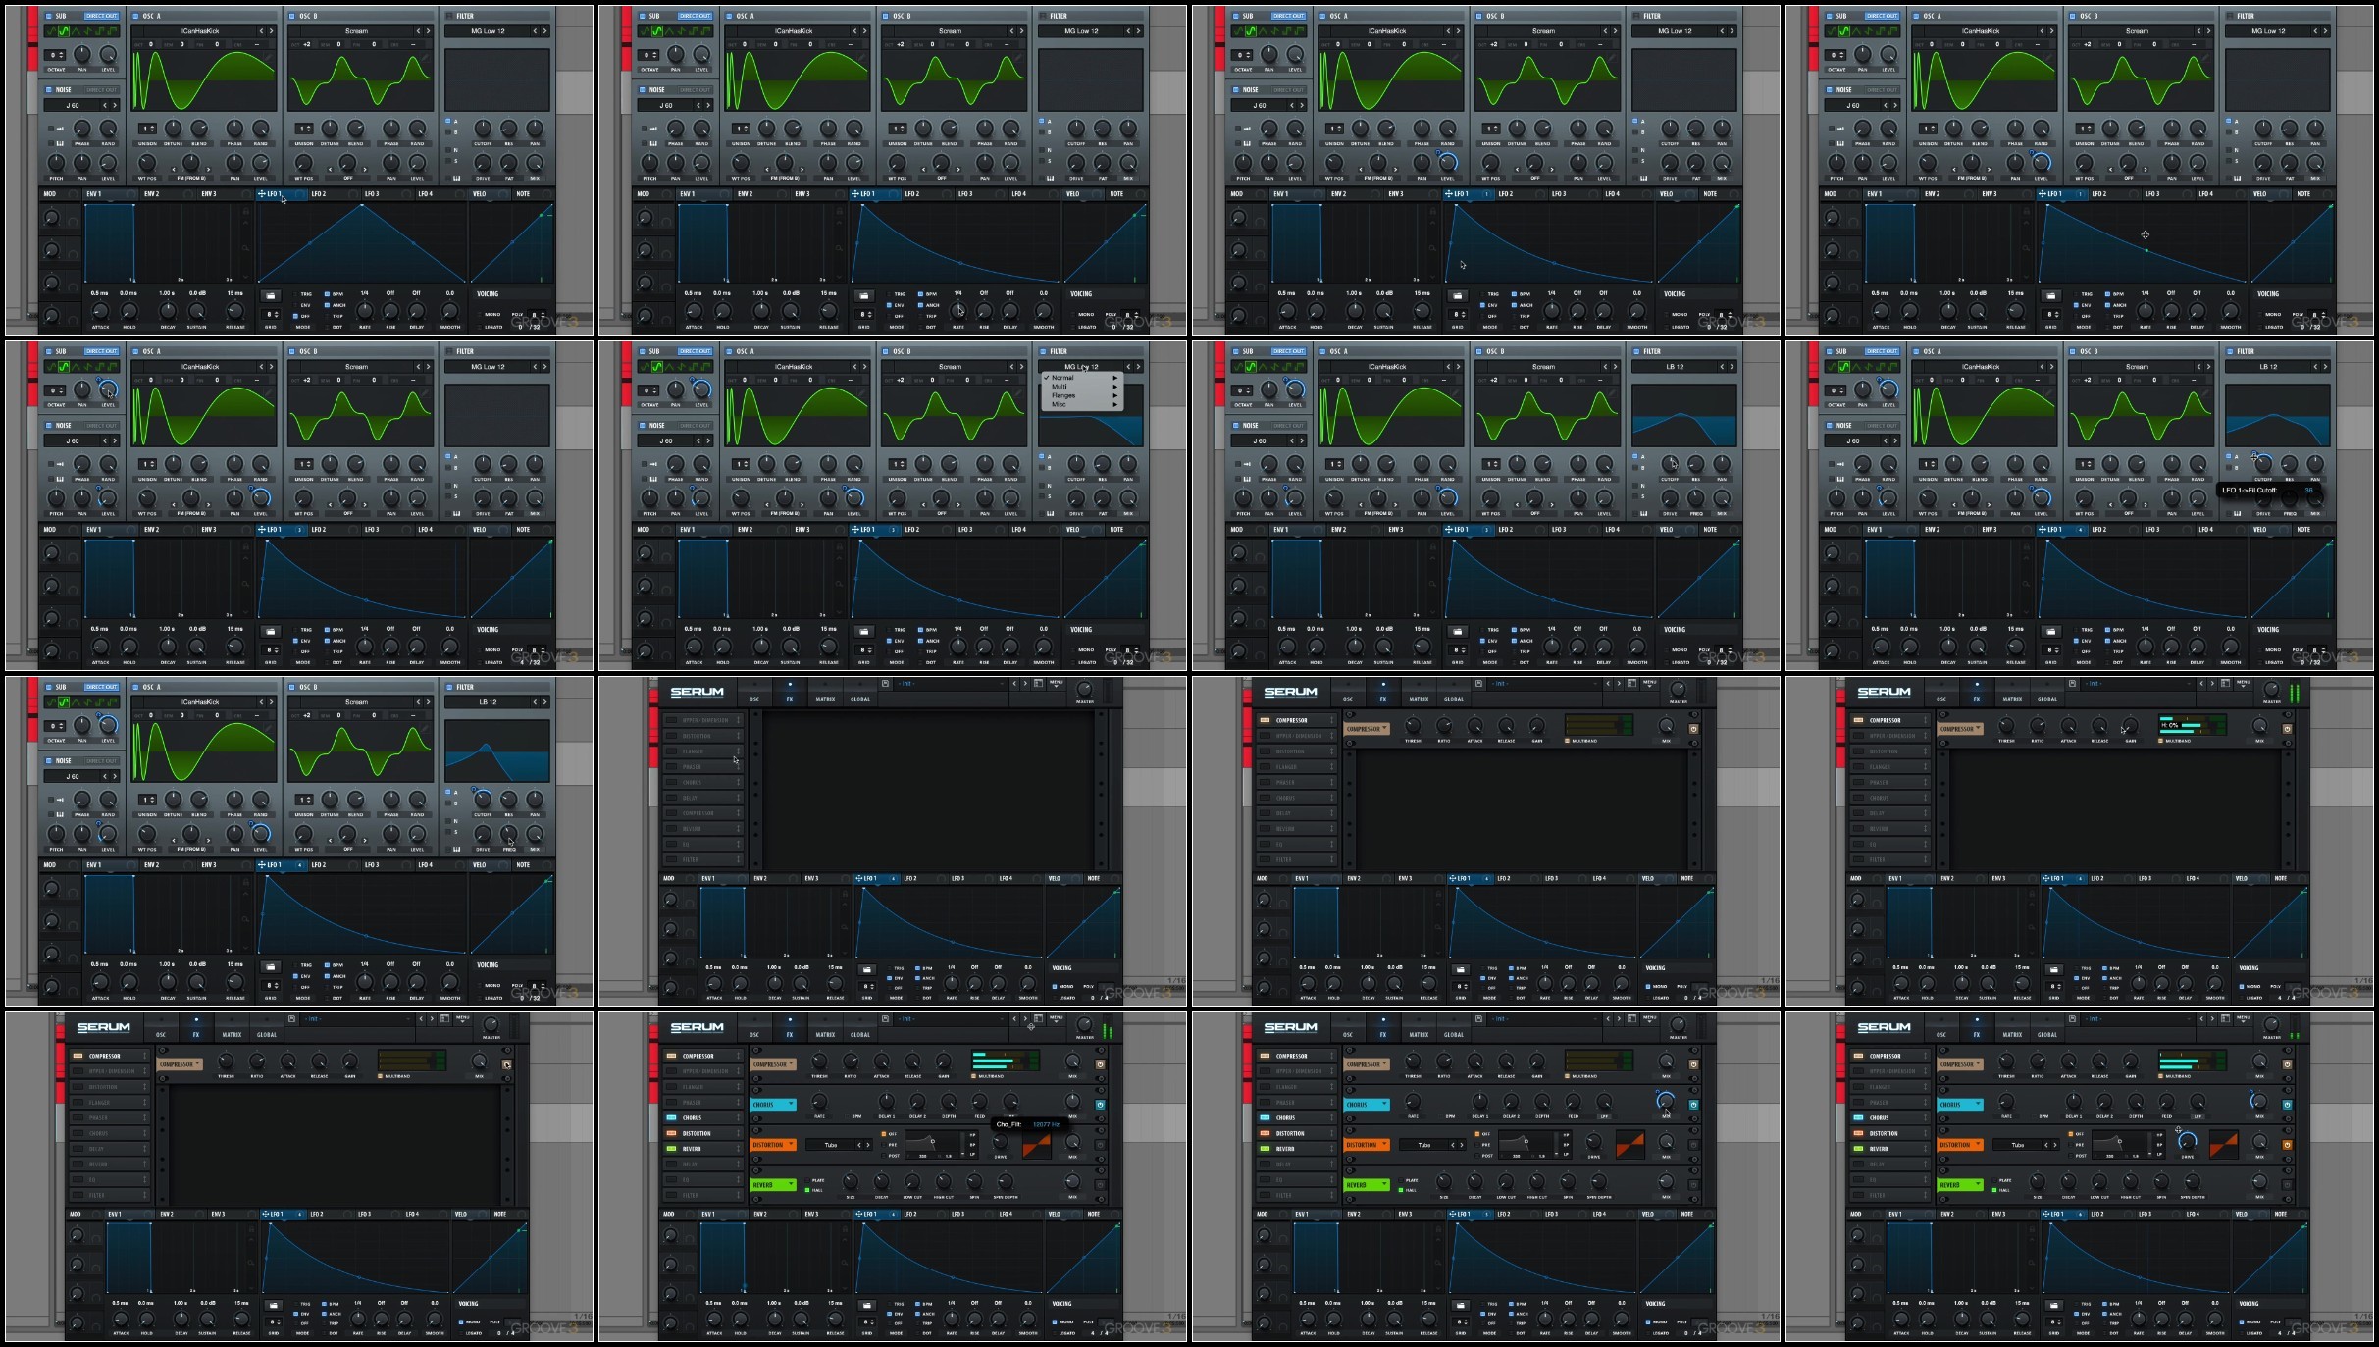Screen dimensions: 2379x1347
Task: In the filter-menu frame, open the LFO 3 tab
Action: point(981,530)
